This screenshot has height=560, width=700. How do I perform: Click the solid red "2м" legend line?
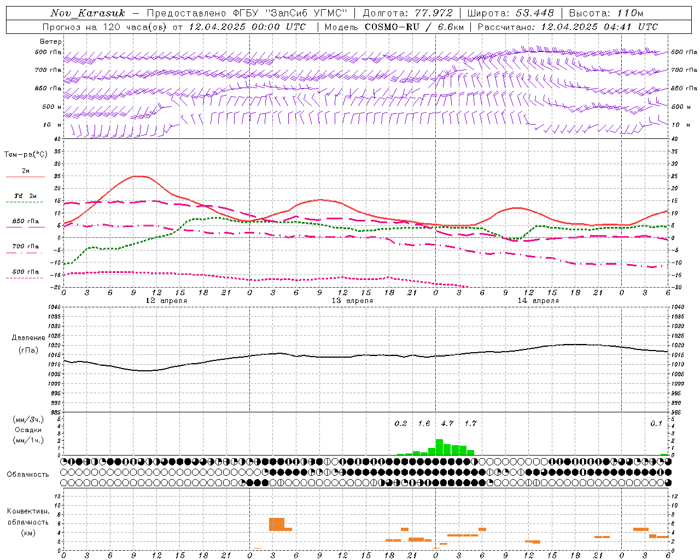pyautogui.click(x=25, y=177)
